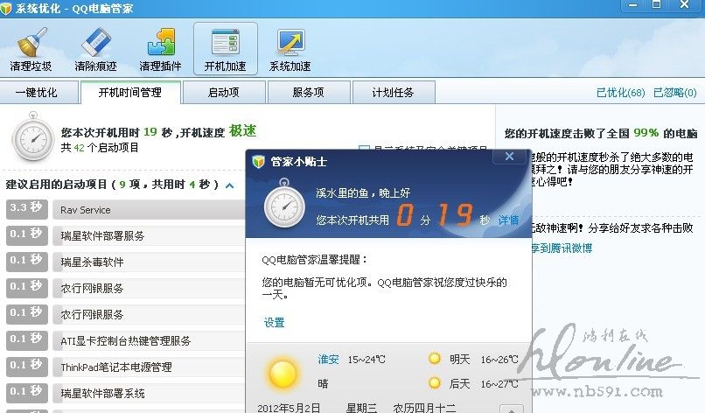This screenshot has width=705, height=413.
Task: Switch to the 启动项 tab
Action: pos(223,93)
